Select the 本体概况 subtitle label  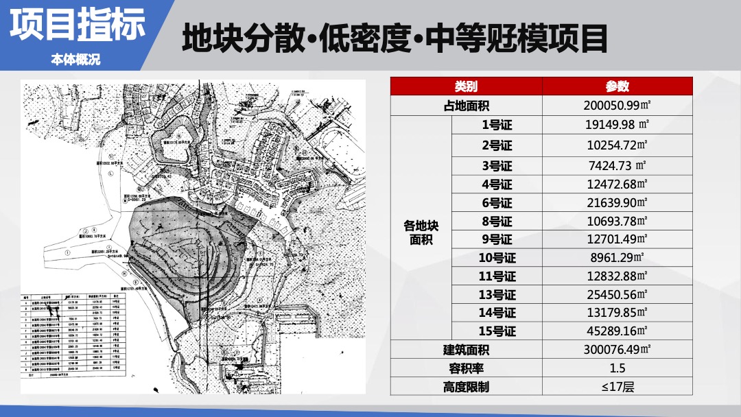tap(75, 56)
